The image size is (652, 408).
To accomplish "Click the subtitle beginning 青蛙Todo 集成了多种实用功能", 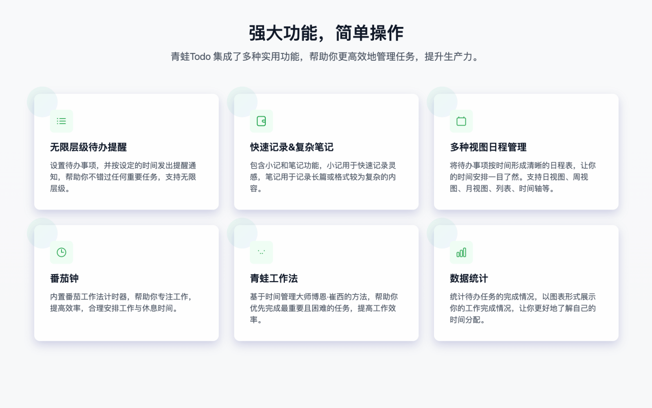I will 326,57.
